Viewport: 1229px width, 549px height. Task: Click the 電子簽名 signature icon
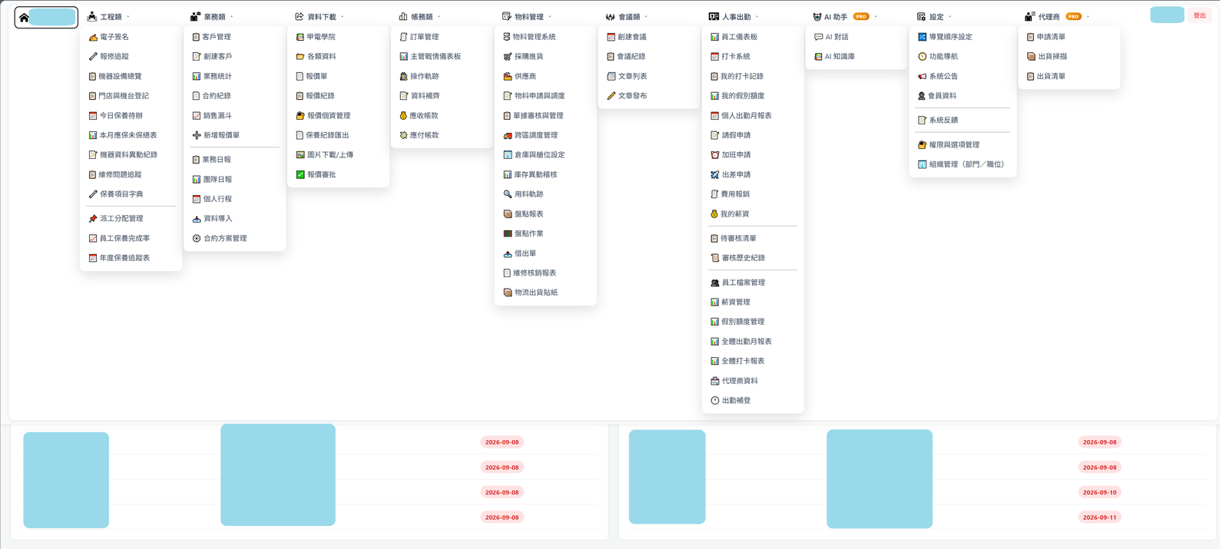click(93, 37)
